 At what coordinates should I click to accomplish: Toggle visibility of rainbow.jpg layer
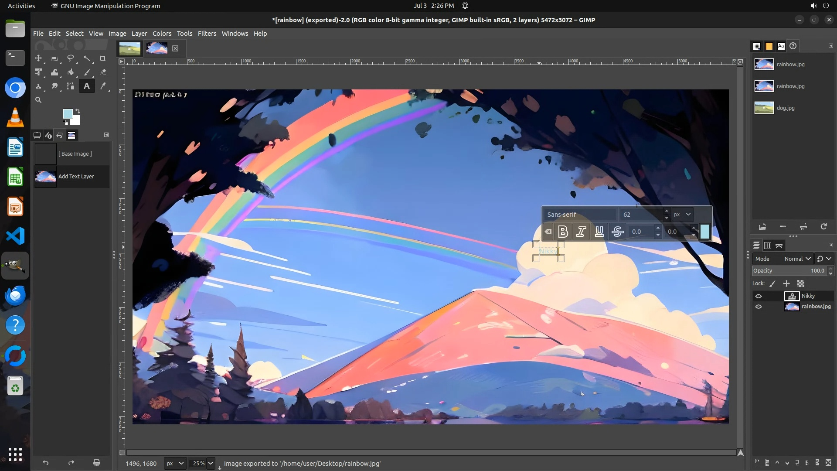click(759, 307)
